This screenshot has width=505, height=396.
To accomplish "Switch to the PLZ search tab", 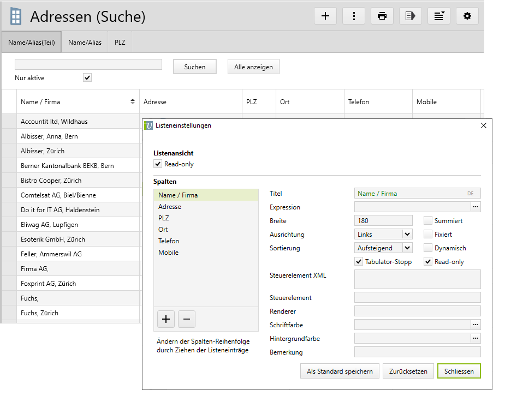I will 120,43.
